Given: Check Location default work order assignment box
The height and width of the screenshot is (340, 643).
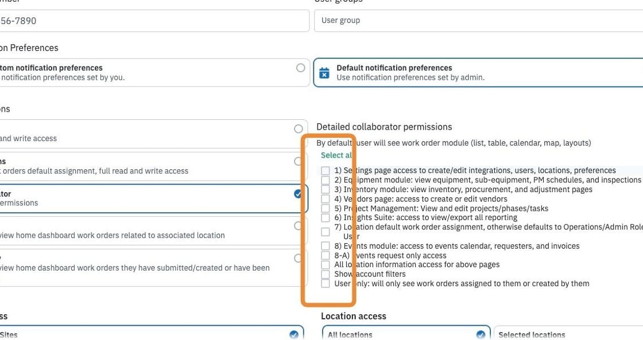Looking at the screenshot, I should pyautogui.click(x=325, y=232).
